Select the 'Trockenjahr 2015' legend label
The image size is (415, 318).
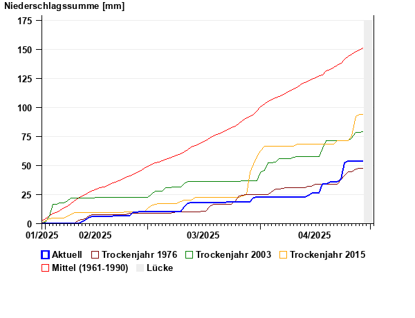pos(328,255)
